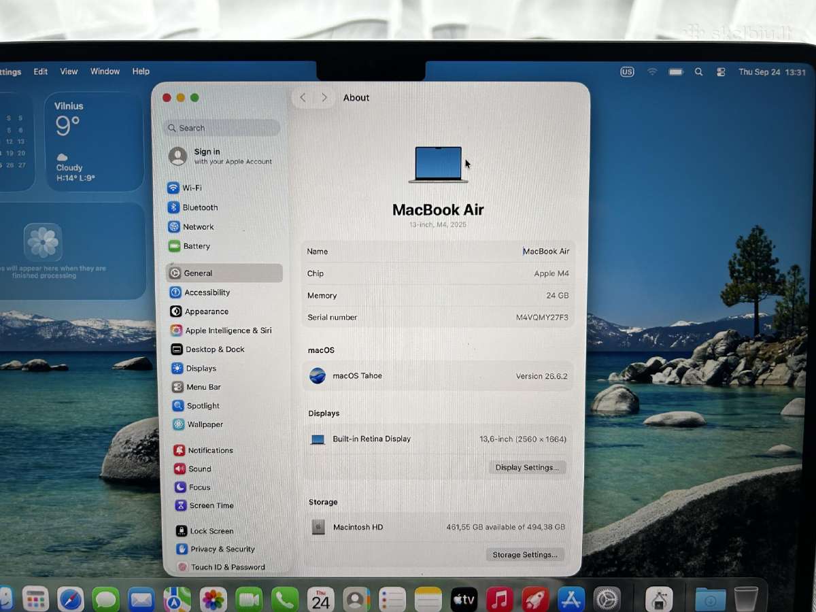Click the Display Settings... button
The width and height of the screenshot is (816, 612).
pos(527,468)
